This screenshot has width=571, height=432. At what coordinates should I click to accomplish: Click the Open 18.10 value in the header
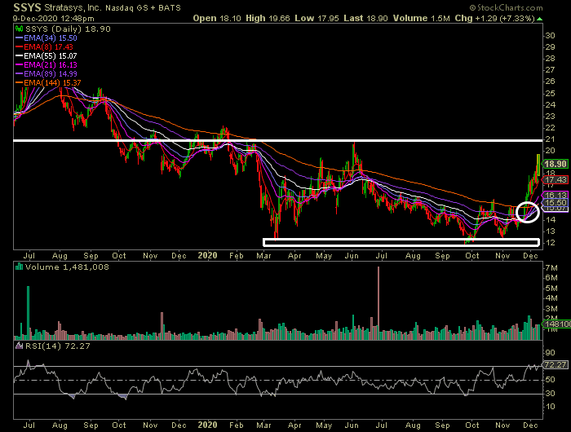pyautogui.click(x=217, y=18)
